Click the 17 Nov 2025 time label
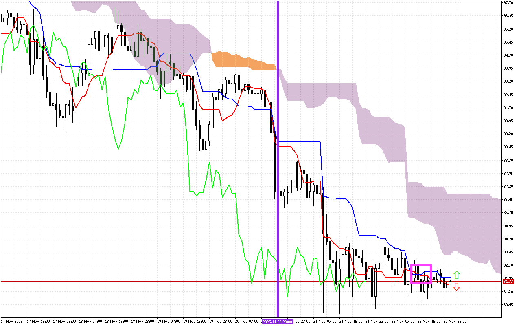This screenshot has height=326, width=521. point(12,322)
